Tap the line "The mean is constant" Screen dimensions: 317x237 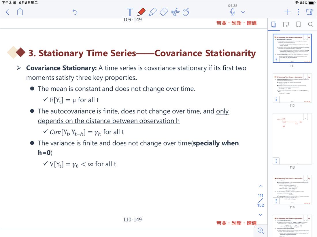116,89
